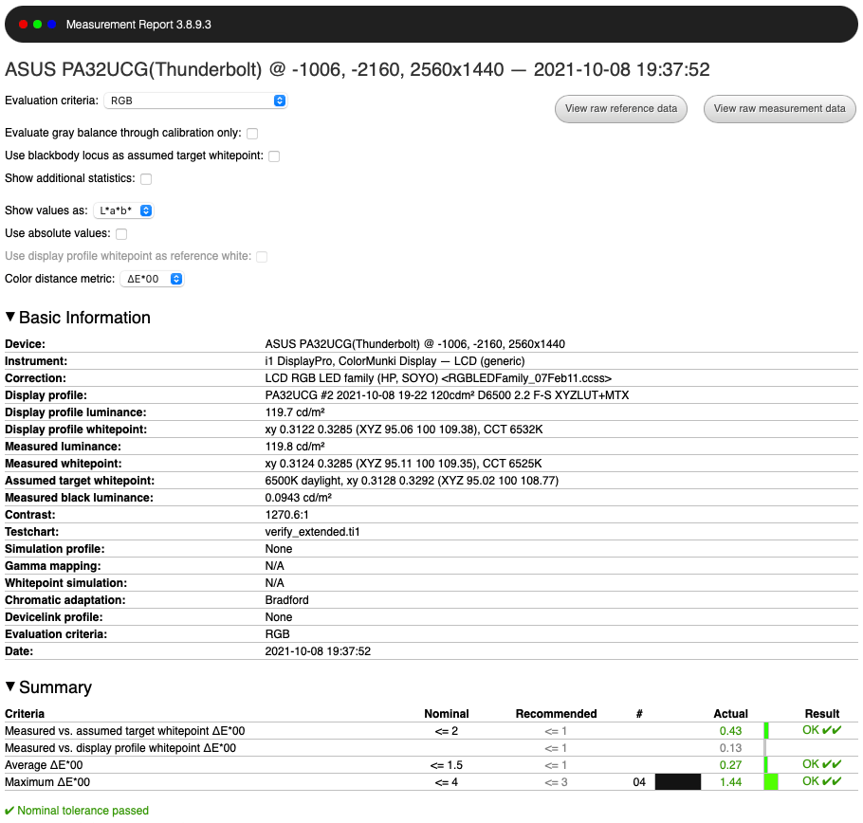Viewport: 863px width, 823px height.
Task: Click the blue dot in title bar
Action: 51,24
